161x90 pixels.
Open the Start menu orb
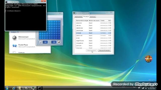click(7, 88)
